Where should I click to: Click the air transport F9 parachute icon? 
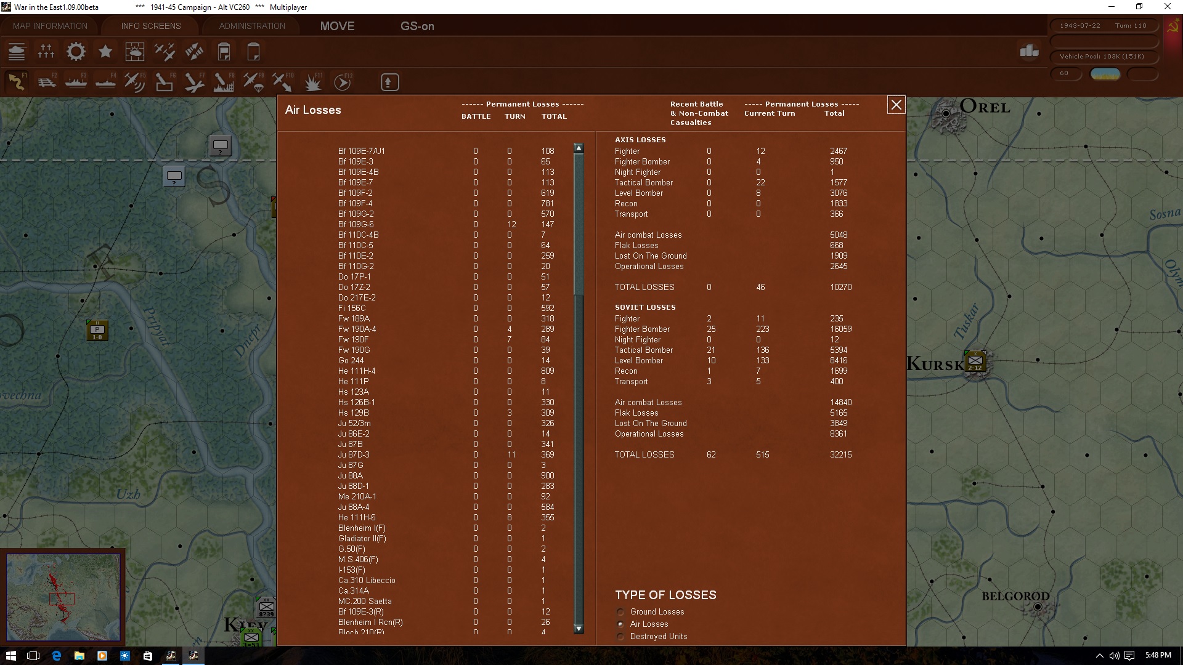[253, 82]
